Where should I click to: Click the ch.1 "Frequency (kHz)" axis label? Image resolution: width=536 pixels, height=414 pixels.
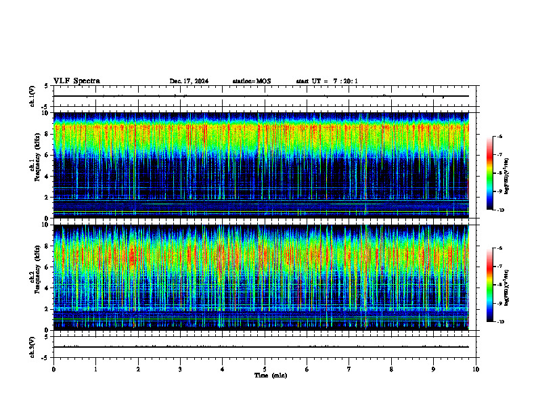coord(37,156)
